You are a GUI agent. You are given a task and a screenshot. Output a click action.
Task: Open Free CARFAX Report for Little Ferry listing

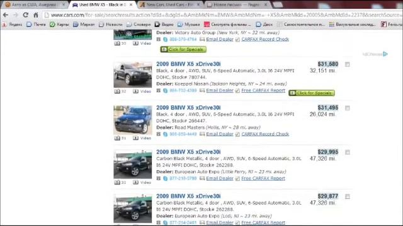pos(263,178)
